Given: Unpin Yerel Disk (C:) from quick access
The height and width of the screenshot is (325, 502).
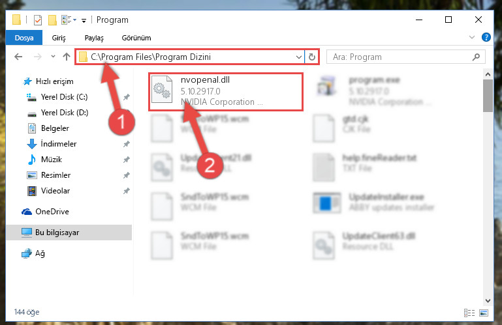Looking at the screenshot, I should pyautogui.click(x=127, y=97).
